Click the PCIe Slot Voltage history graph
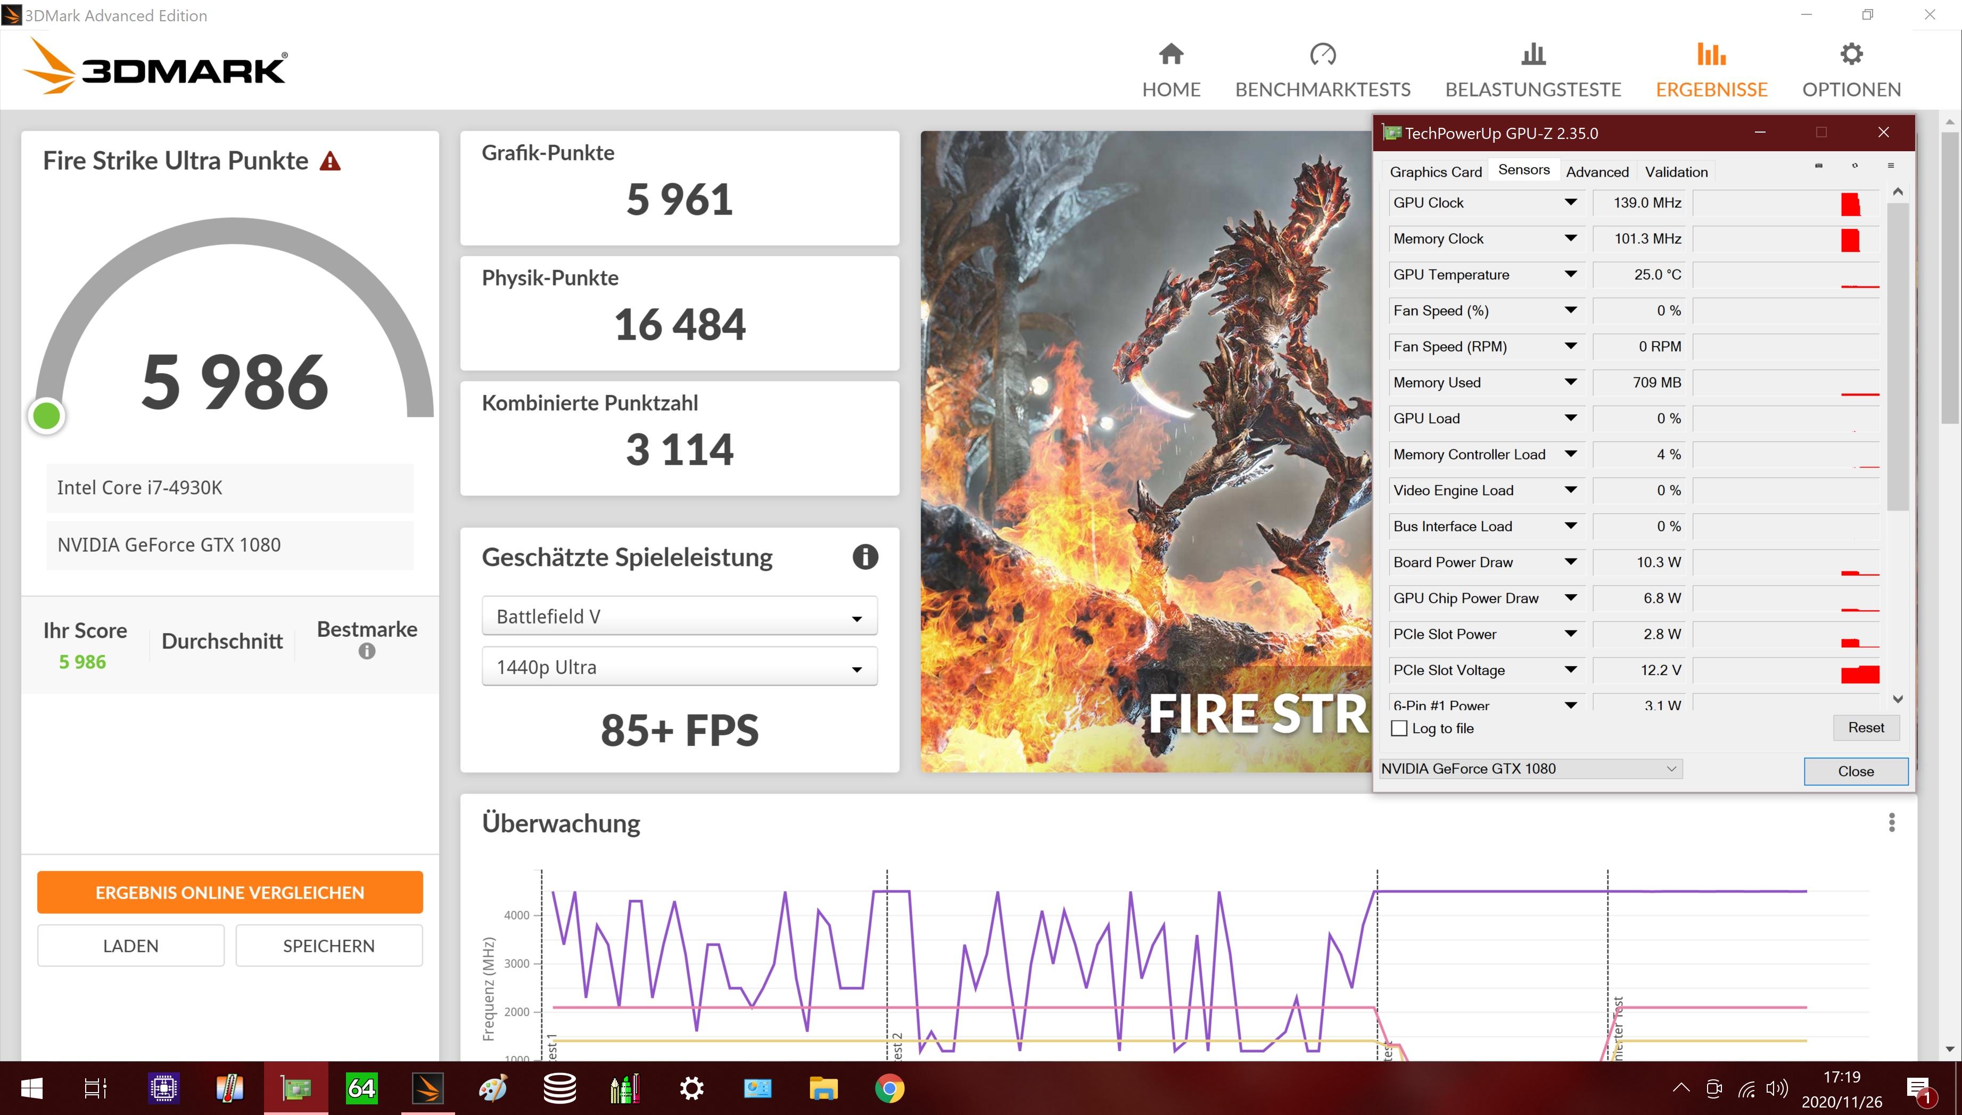This screenshot has height=1115, width=1962. pos(1786,671)
